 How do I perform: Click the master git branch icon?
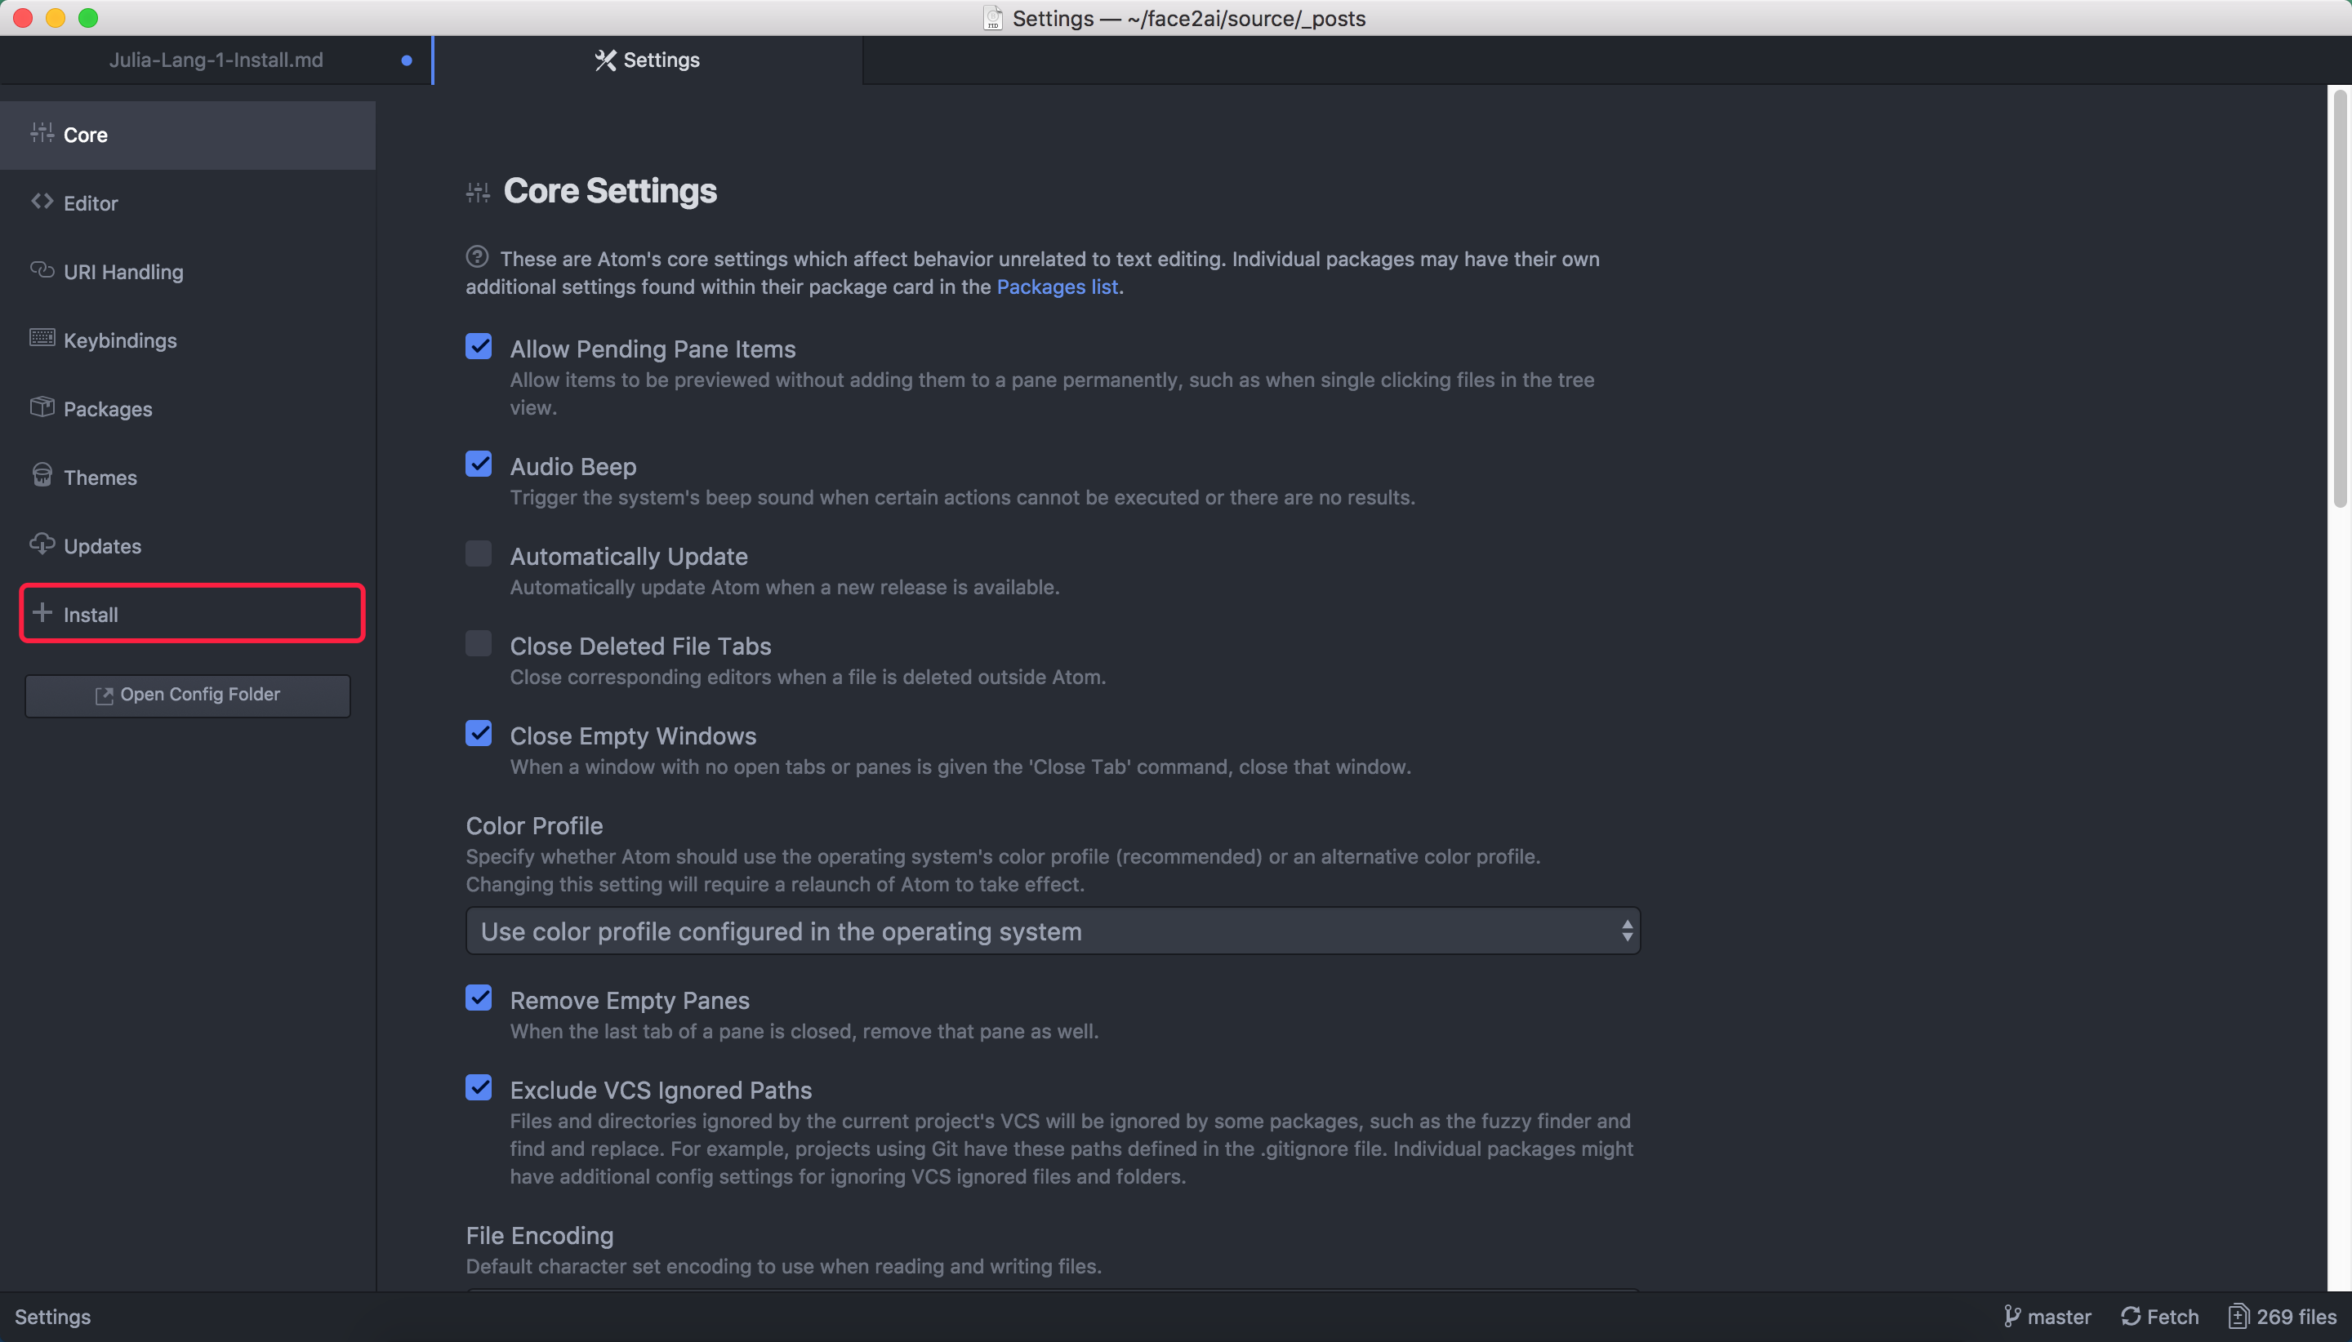tap(2011, 1316)
